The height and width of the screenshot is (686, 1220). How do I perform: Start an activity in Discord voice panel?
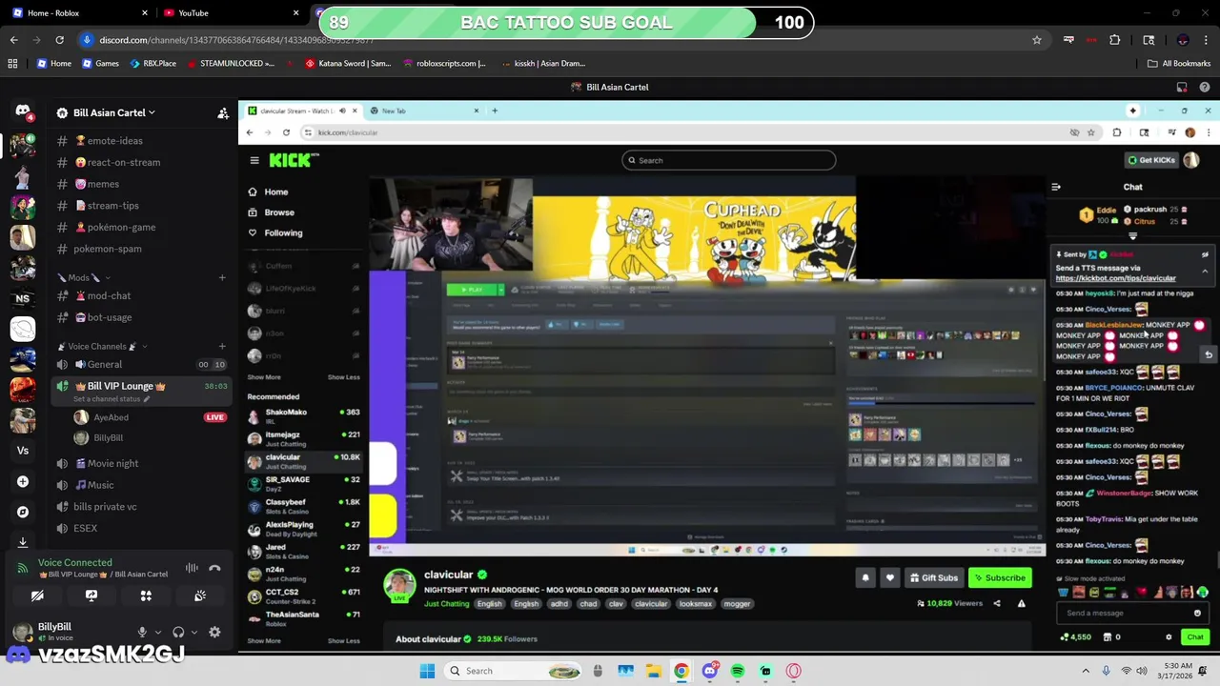click(146, 595)
